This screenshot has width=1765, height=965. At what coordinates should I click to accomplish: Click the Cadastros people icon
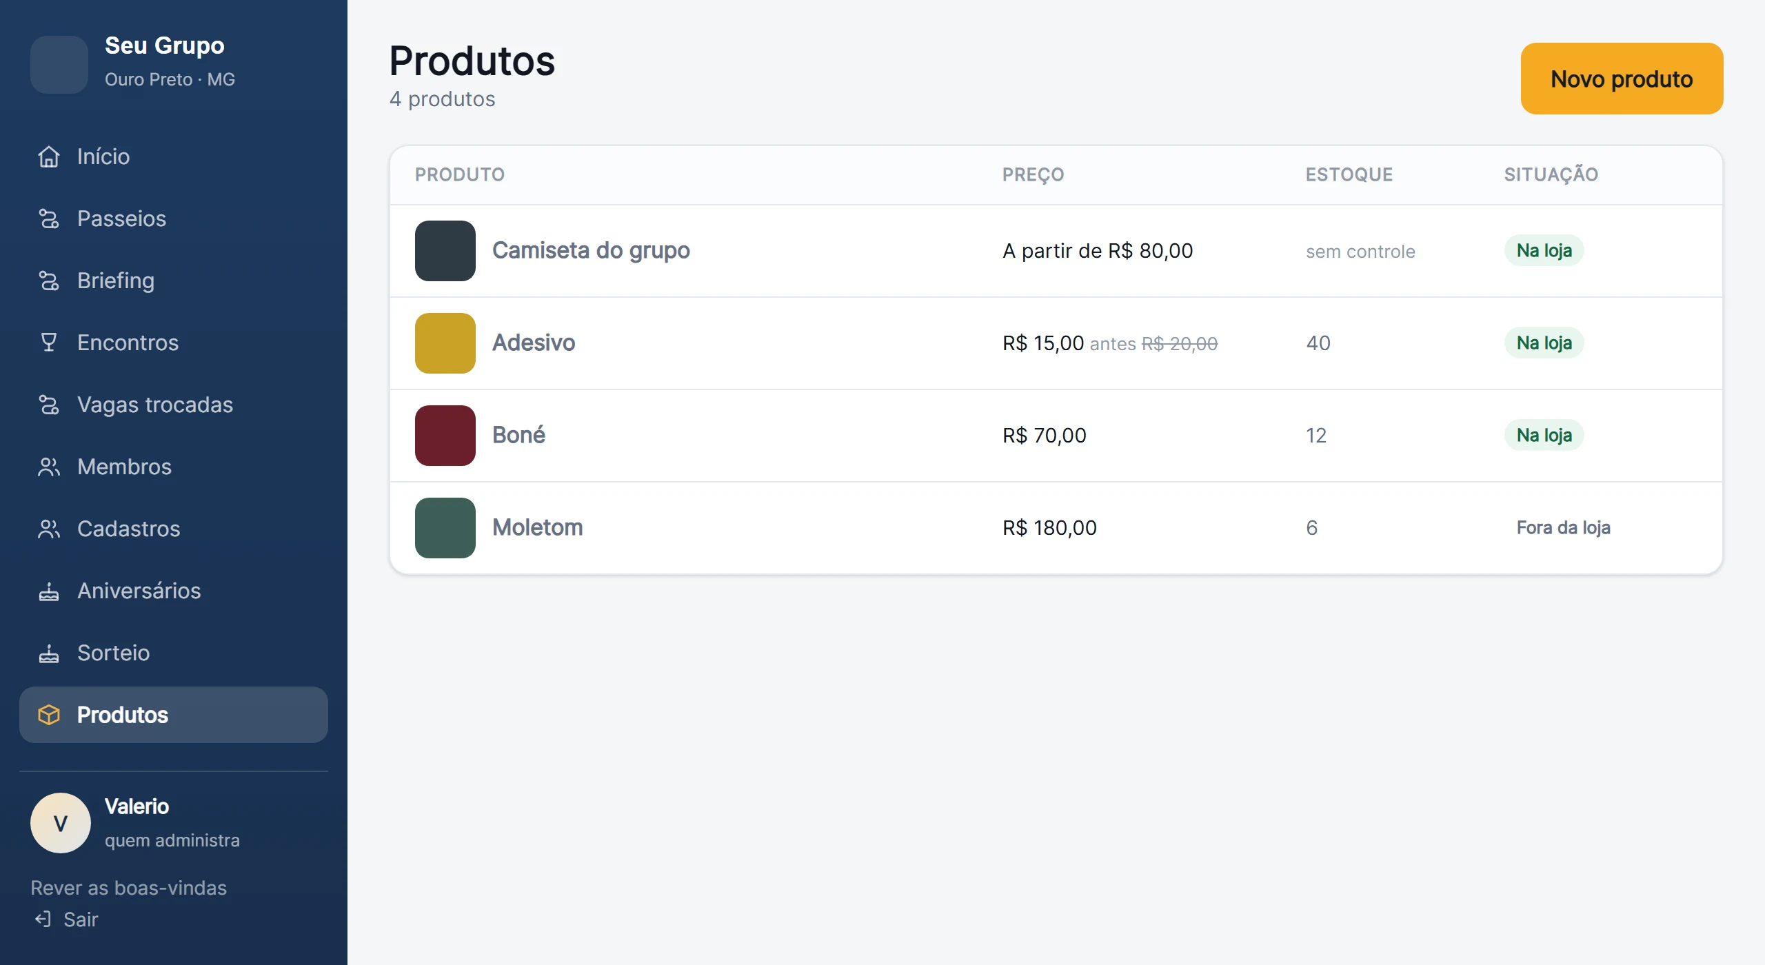click(x=49, y=529)
